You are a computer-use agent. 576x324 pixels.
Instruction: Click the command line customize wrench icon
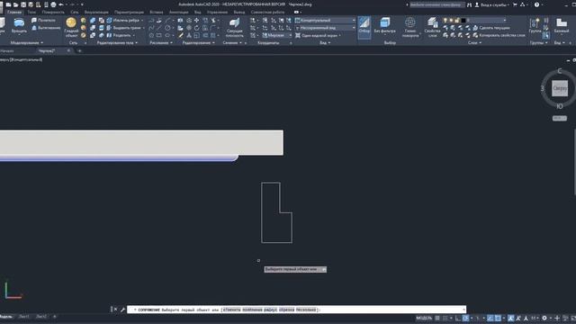point(122,310)
